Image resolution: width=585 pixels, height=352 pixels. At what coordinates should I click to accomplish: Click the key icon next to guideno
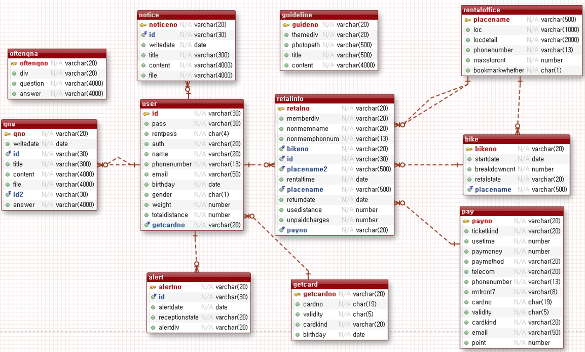[286, 25]
